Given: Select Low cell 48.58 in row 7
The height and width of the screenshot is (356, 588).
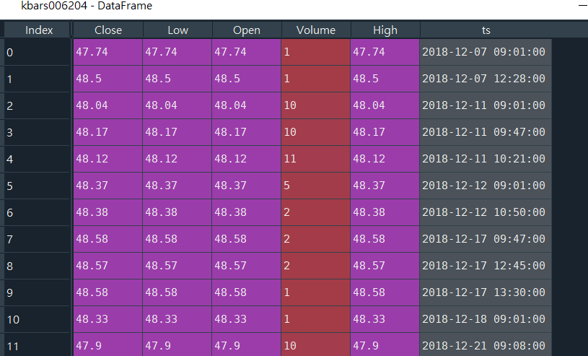Looking at the screenshot, I should 177,239.
